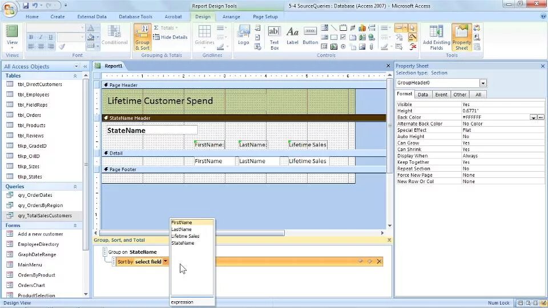Select the Option Button control tool

[x=343, y=46]
